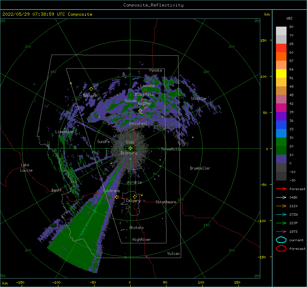This screenshot has width=307, height=287.
Task: Click the Airdrie city label
Action: pyautogui.click(x=134, y=182)
